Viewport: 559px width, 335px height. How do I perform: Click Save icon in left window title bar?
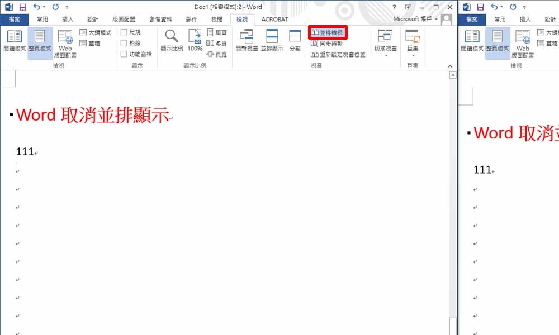(x=23, y=7)
